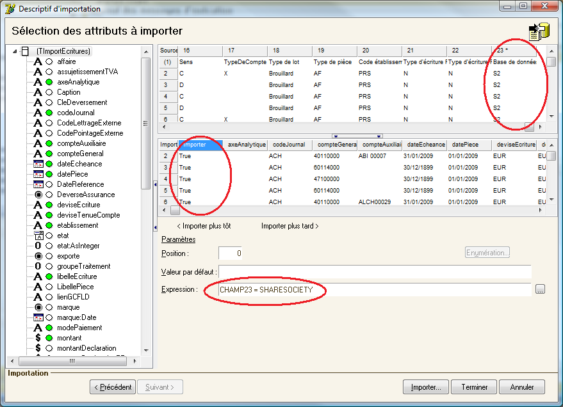Click the text icon beside compteGeneral

point(38,154)
